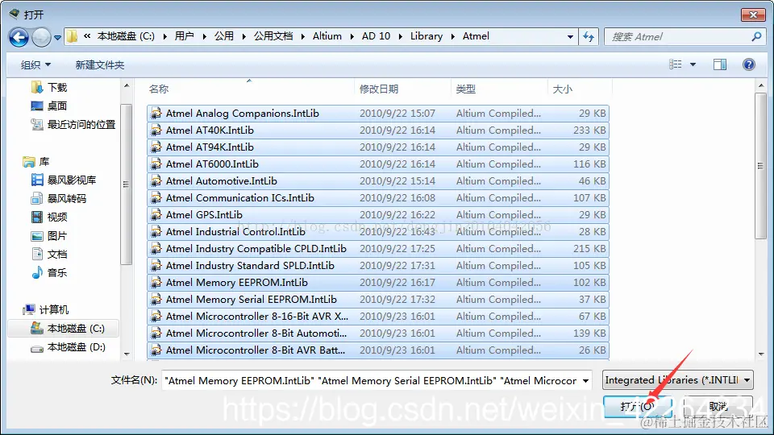Click 新建文件夹 button

[x=100, y=64]
